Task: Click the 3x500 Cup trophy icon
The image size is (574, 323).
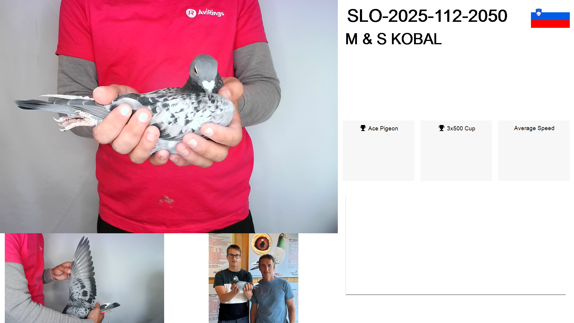Action: pyautogui.click(x=441, y=128)
